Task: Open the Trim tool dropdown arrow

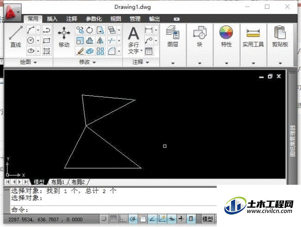Action: pos(119,40)
